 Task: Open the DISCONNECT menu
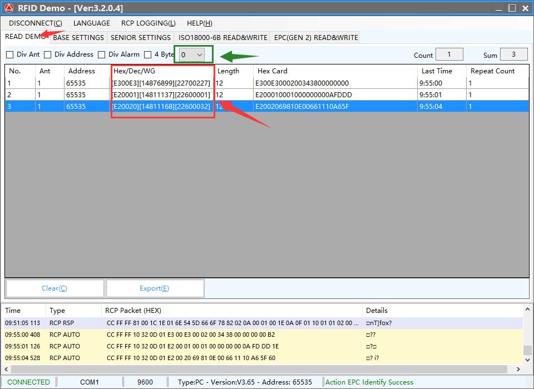[x=35, y=23]
